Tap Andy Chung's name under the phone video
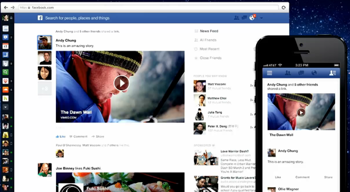The image size is (350, 192). (x=288, y=151)
